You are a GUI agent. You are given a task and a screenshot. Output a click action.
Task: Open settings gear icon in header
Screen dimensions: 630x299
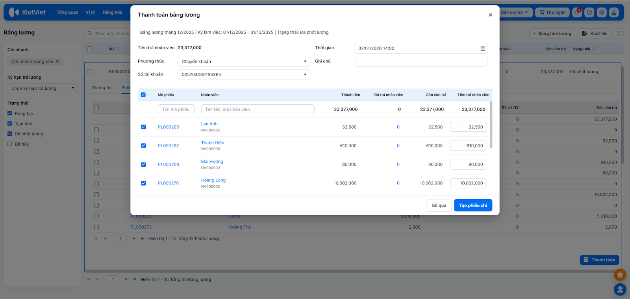pos(602,12)
